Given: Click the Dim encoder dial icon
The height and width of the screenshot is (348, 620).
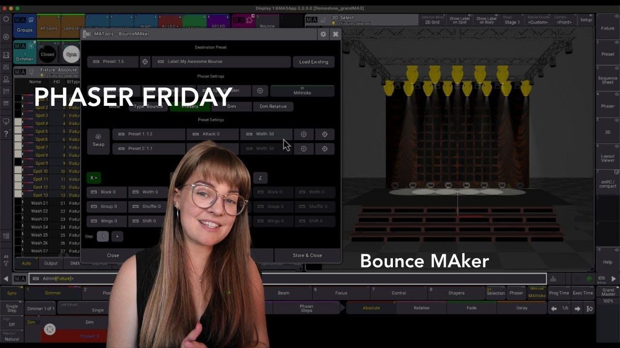Looking at the screenshot, I should click(50, 329).
